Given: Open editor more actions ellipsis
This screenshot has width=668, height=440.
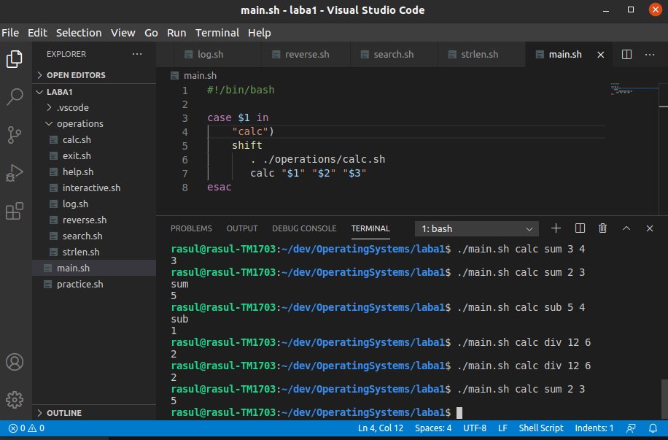Looking at the screenshot, I should click(x=650, y=55).
